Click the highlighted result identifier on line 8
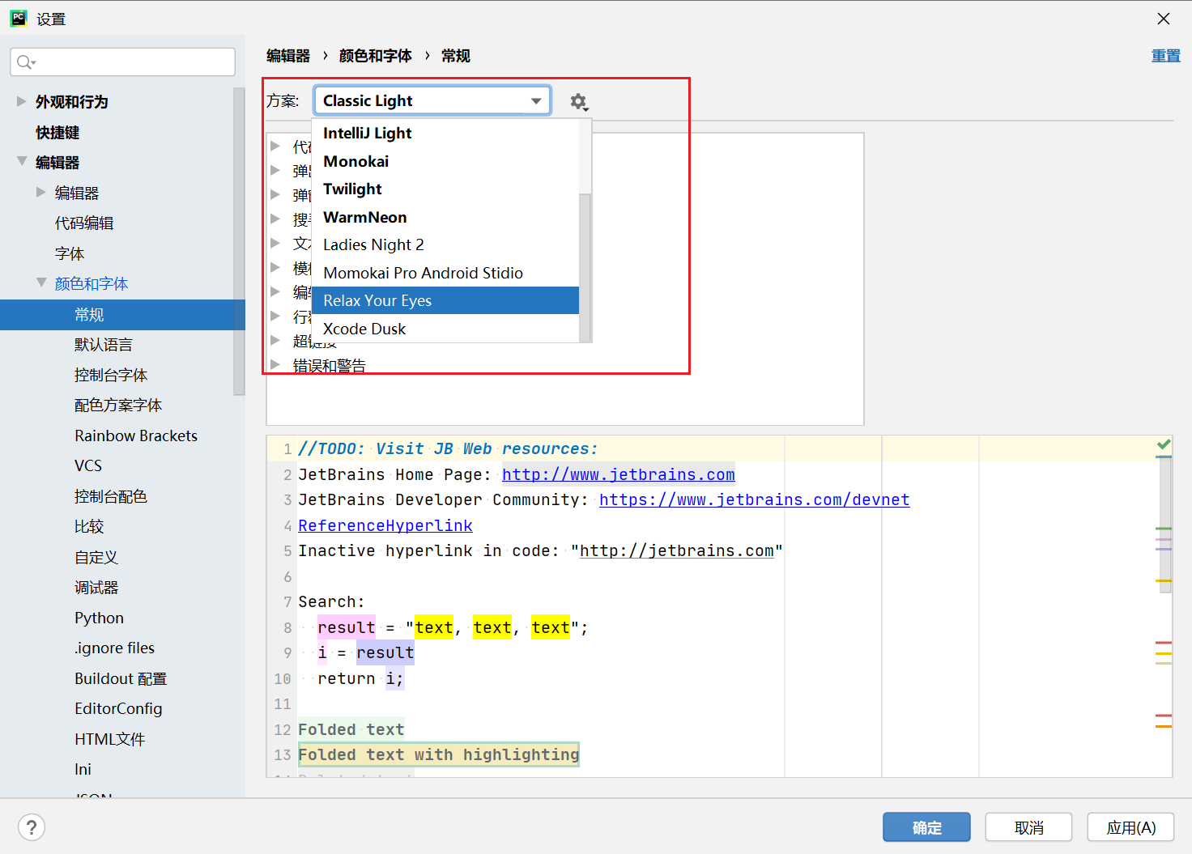 (347, 627)
